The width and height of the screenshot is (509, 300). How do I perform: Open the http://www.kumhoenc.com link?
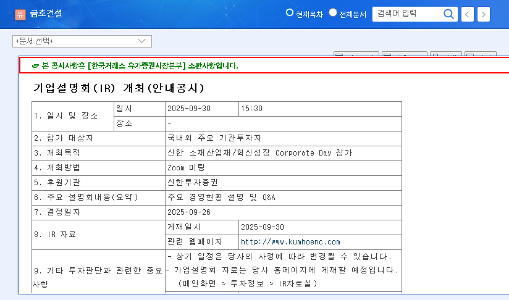click(x=290, y=242)
